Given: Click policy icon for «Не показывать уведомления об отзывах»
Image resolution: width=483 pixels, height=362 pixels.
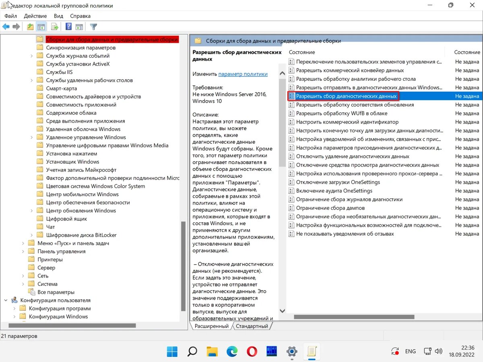Looking at the screenshot, I should pos(291,234).
